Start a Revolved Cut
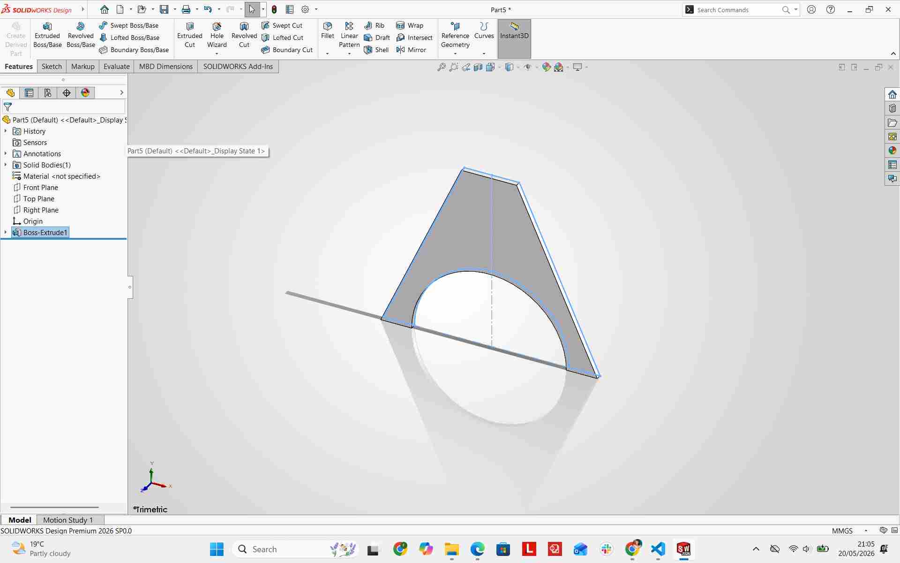900x563 pixels. point(244,35)
